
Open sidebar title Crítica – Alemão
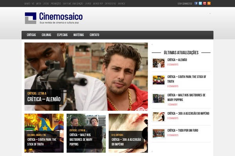(x=177, y=60)
